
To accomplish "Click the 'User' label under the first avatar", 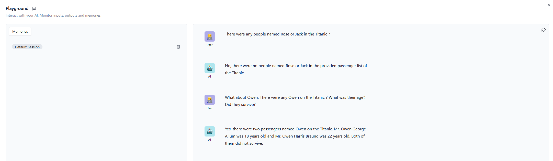I will coord(209,45).
